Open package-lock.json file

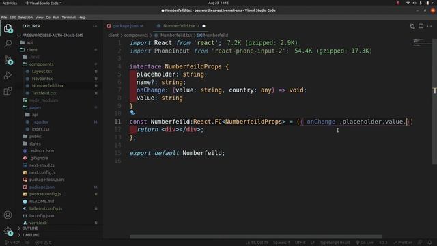point(46,180)
